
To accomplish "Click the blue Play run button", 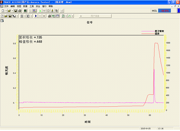I will pos(36,16).
